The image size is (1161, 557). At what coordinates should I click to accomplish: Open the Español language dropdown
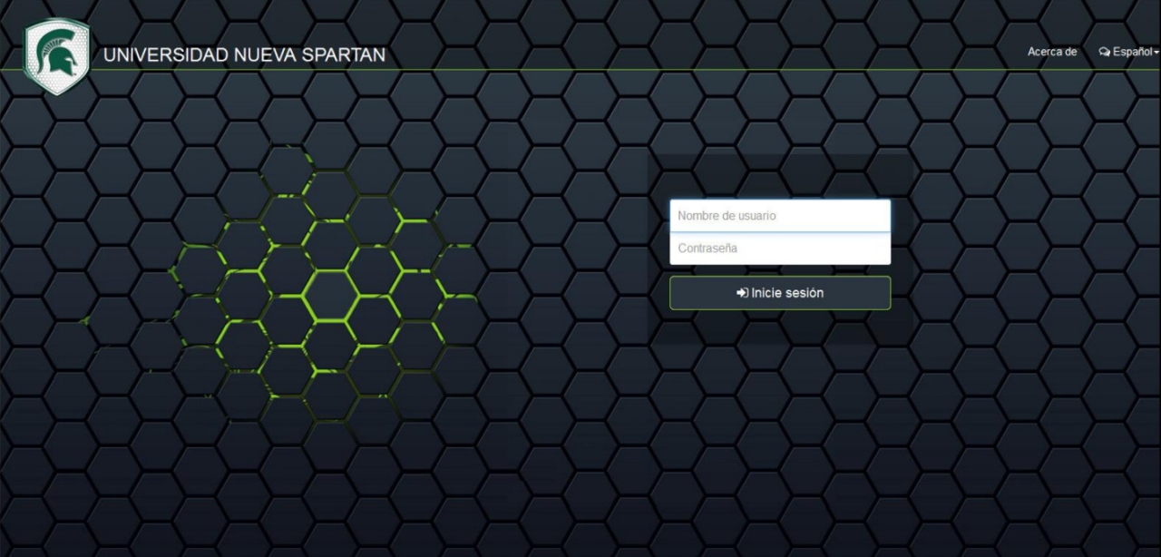pyautogui.click(x=1128, y=53)
